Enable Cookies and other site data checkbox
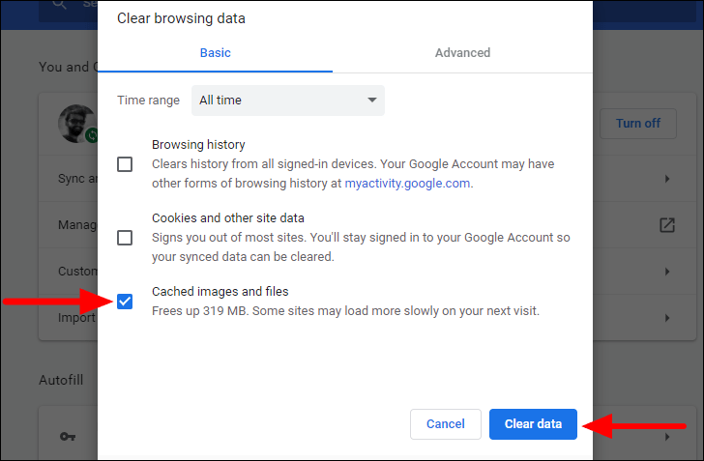 [125, 238]
